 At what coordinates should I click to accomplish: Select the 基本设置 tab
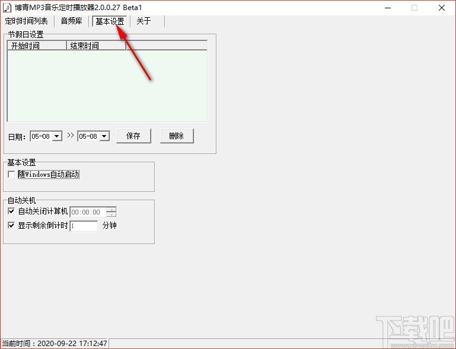pos(110,21)
